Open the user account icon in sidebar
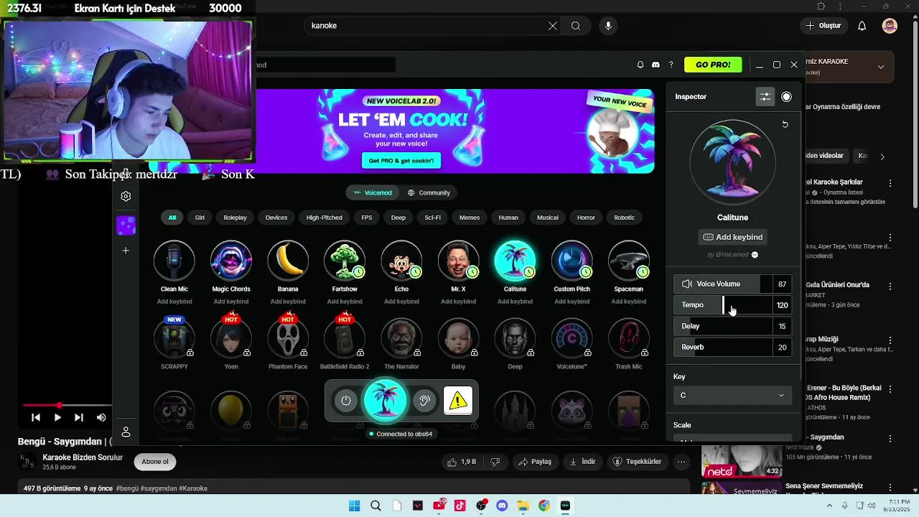Screen dimensions: 919x517 126,432
